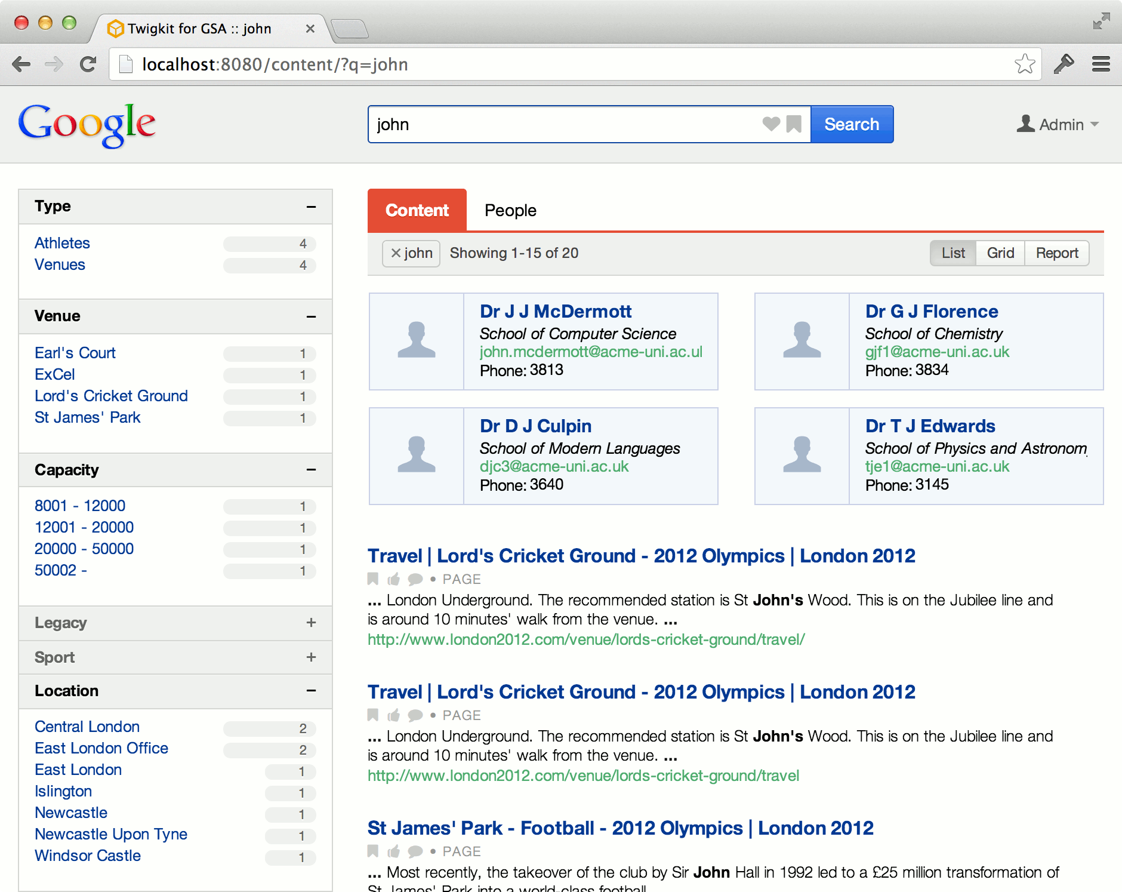Switch to List view
Screen dimensions: 1122x892
pos(953,253)
